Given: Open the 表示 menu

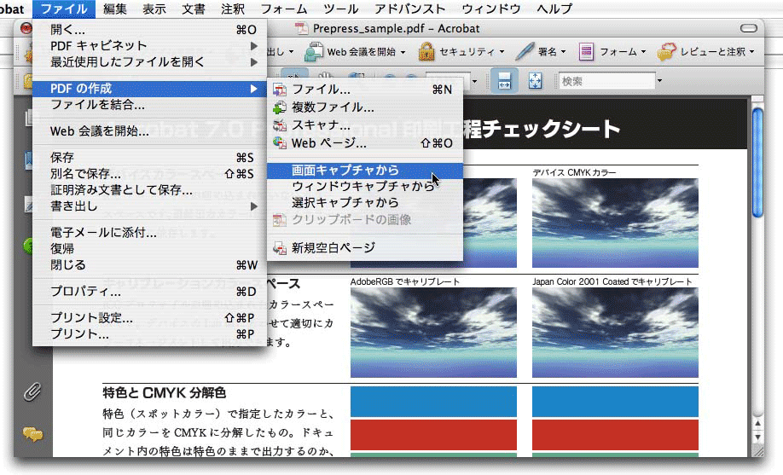Looking at the screenshot, I should [x=154, y=9].
